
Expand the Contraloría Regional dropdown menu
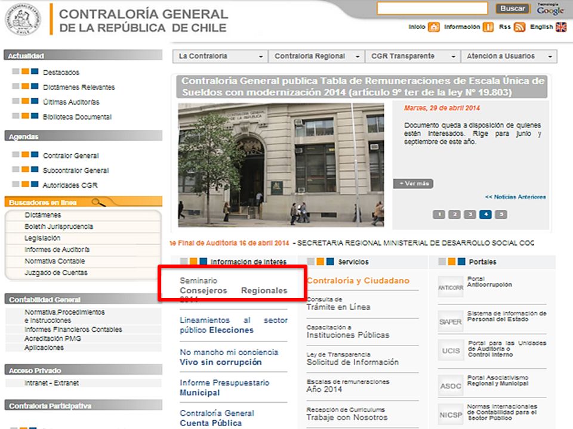(316, 56)
